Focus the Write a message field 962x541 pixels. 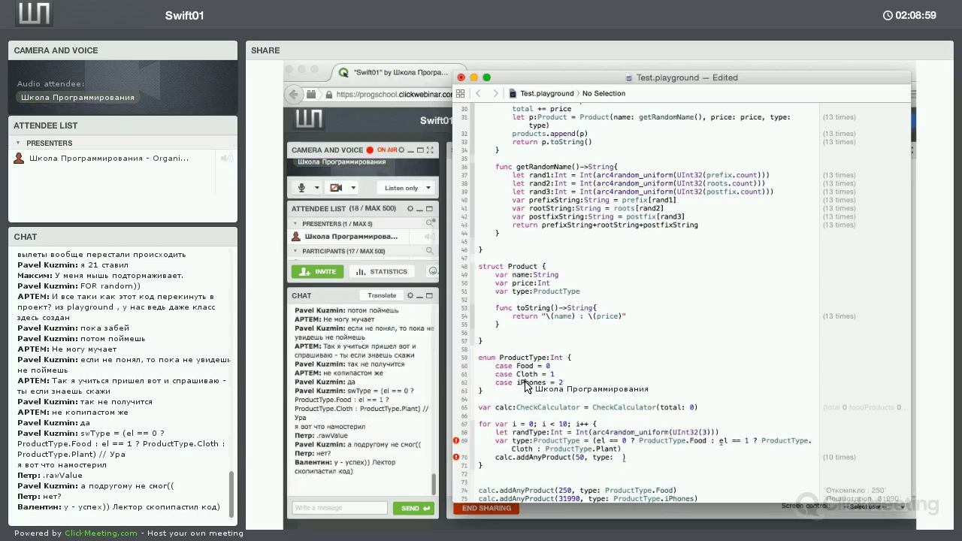pyautogui.click(x=340, y=508)
